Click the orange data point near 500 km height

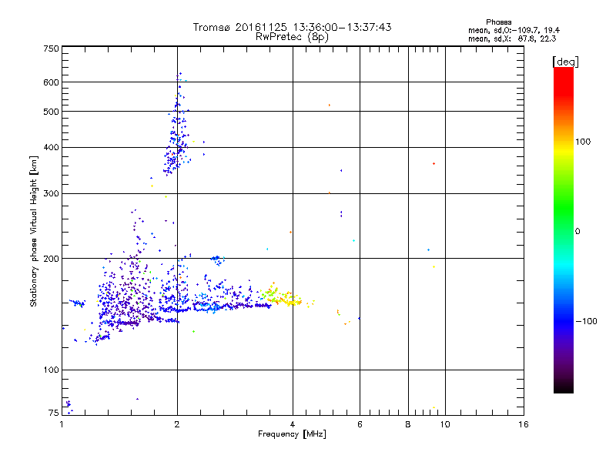[x=330, y=105]
